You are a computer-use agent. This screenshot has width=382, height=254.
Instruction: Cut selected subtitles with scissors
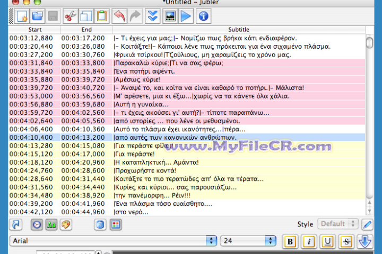pyautogui.click(x=71, y=16)
